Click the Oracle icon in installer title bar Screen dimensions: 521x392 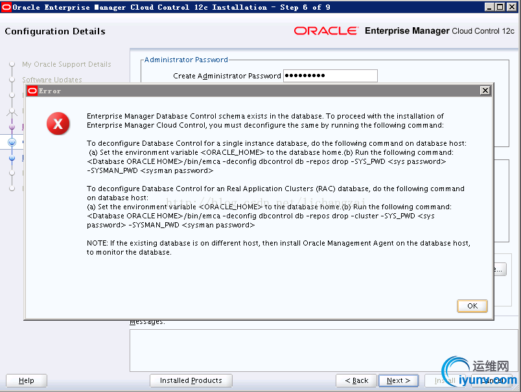[x=6, y=7]
